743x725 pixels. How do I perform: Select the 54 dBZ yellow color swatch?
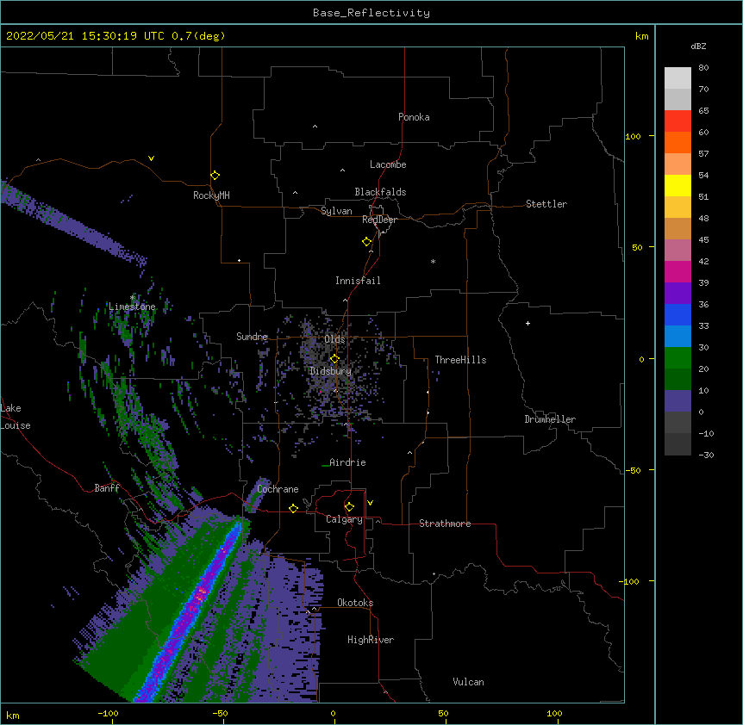coord(677,185)
